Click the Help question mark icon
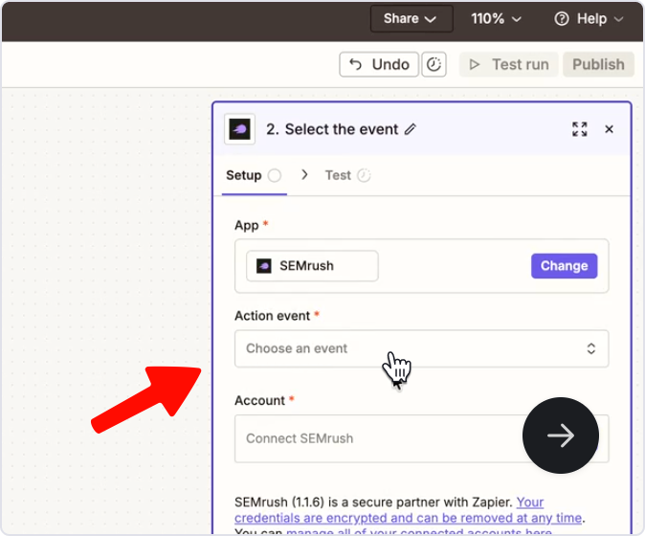This screenshot has width=645, height=536. point(562,18)
